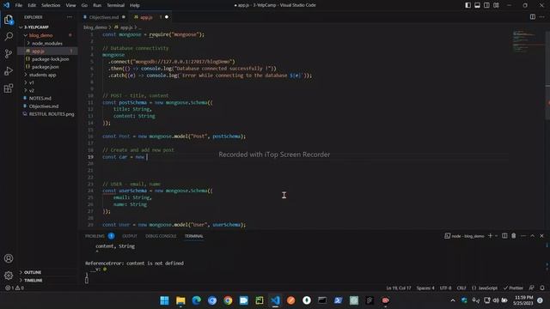Open Windows Start button
The height and width of the screenshot is (309, 550).
164,300
